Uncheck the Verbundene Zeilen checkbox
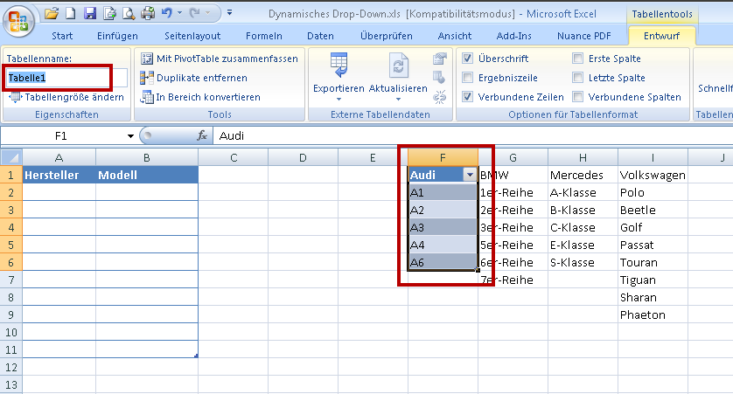733x394 pixels. (467, 97)
